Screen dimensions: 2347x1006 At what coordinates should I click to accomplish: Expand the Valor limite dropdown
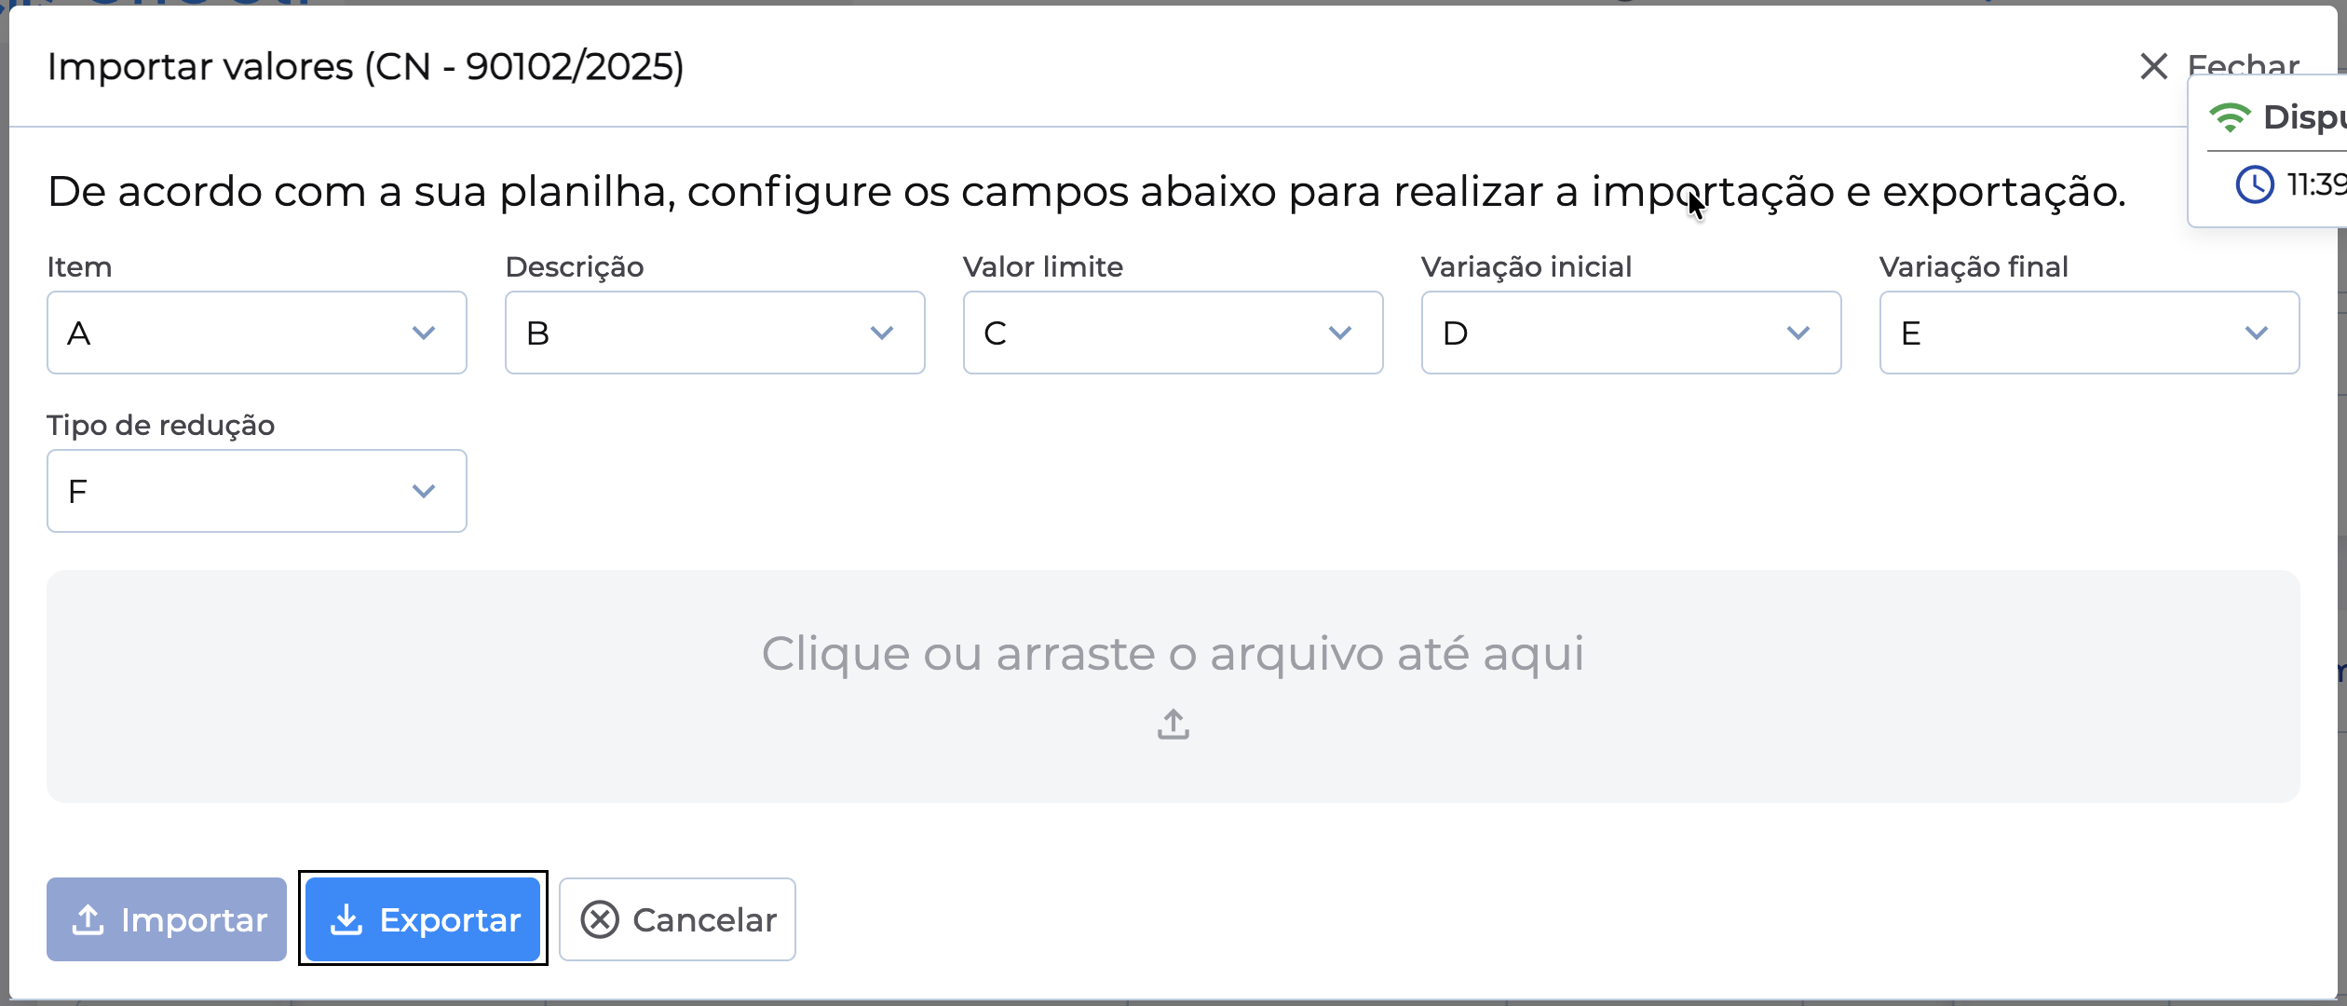click(1173, 333)
